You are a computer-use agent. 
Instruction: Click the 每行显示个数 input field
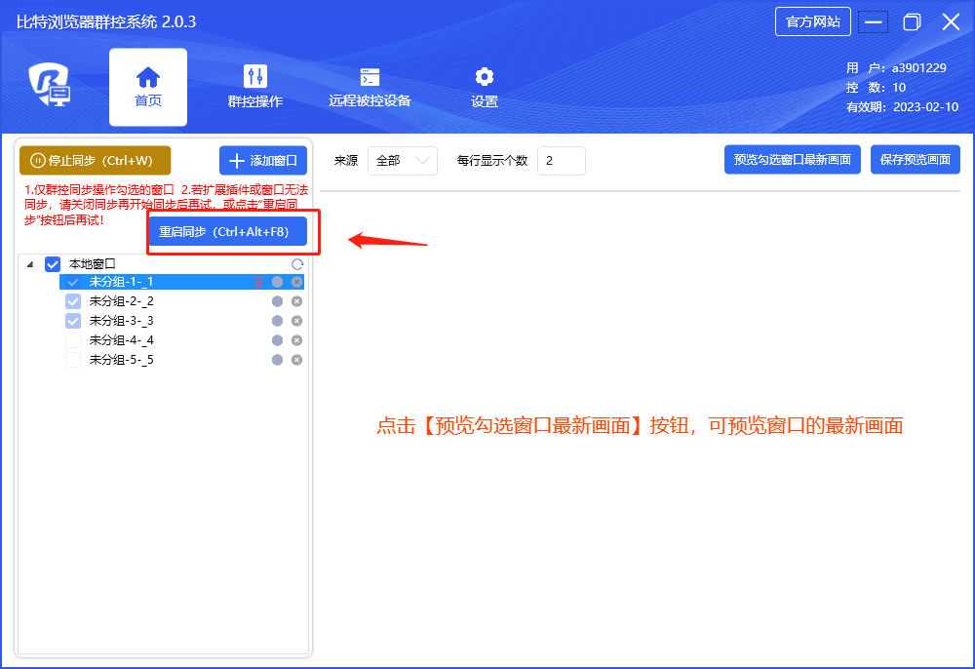(x=561, y=161)
